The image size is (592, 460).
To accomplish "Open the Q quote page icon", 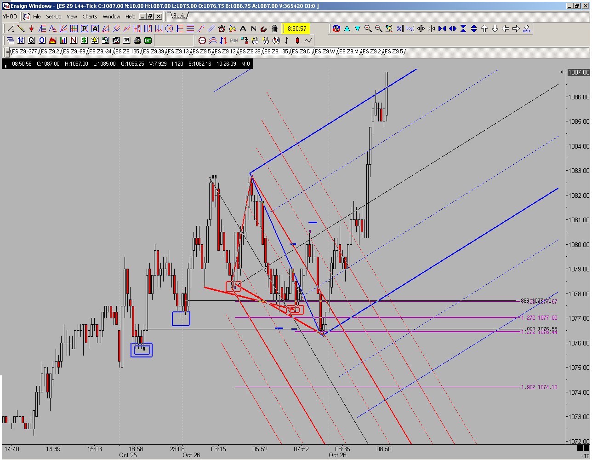I will [31, 40].
